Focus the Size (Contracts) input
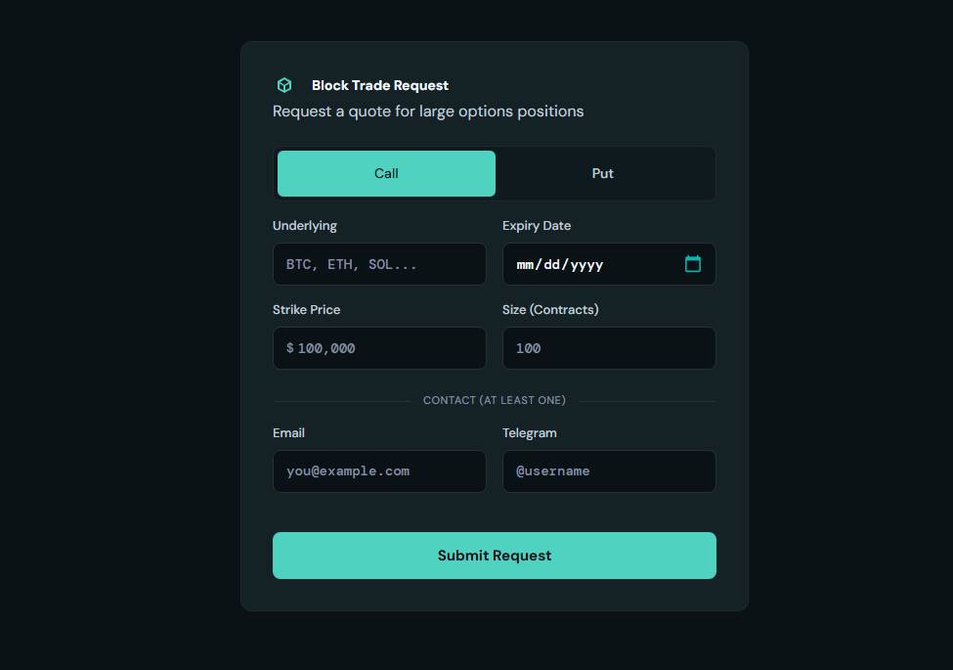 pos(609,348)
